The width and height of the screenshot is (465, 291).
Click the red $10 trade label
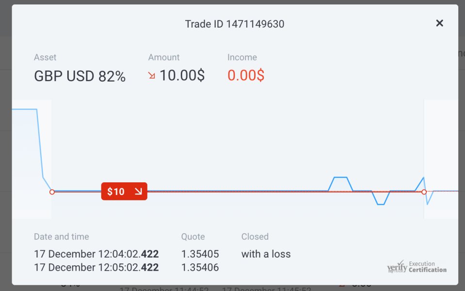(x=116, y=192)
